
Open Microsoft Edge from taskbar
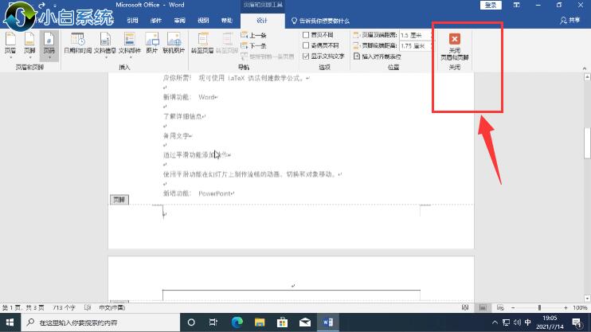click(237, 322)
